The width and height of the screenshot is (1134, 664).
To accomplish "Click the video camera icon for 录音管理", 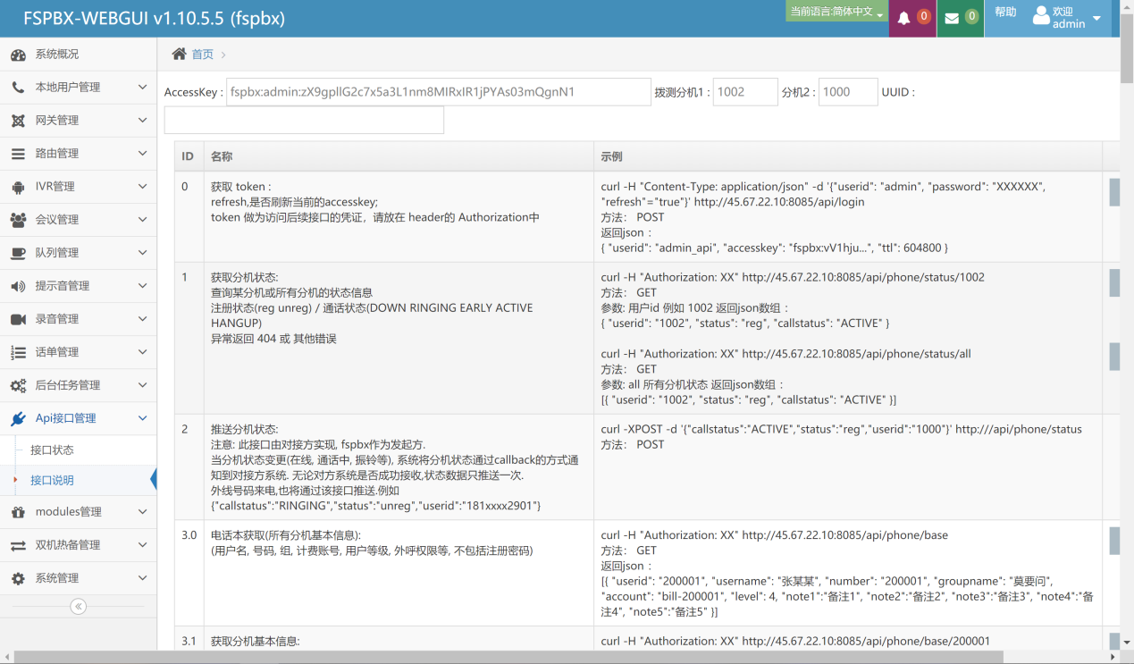I will [x=18, y=319].
